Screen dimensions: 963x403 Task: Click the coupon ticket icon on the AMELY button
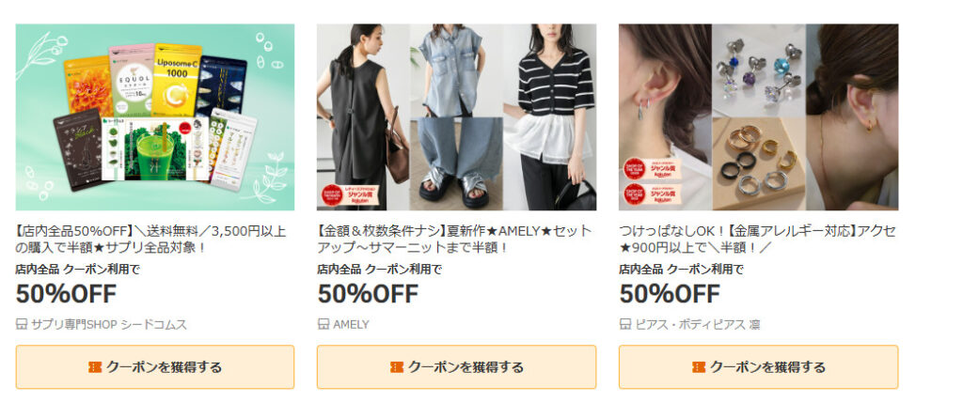(x=397, y=366)
